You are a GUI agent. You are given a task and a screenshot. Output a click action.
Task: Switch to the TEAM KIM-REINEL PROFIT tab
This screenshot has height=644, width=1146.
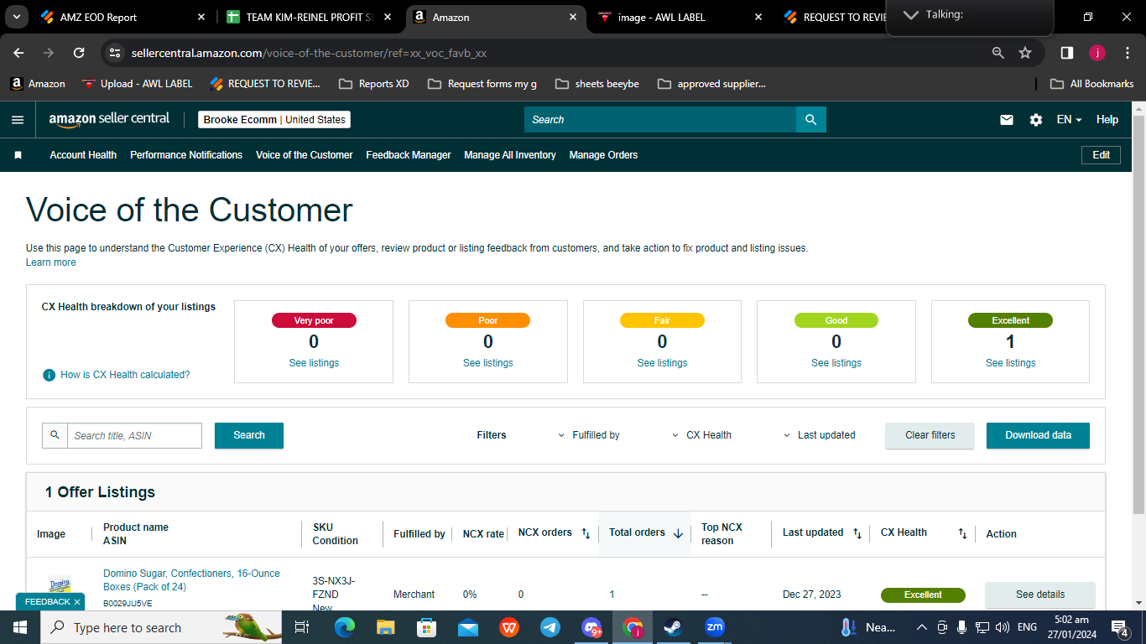(309, 17)
